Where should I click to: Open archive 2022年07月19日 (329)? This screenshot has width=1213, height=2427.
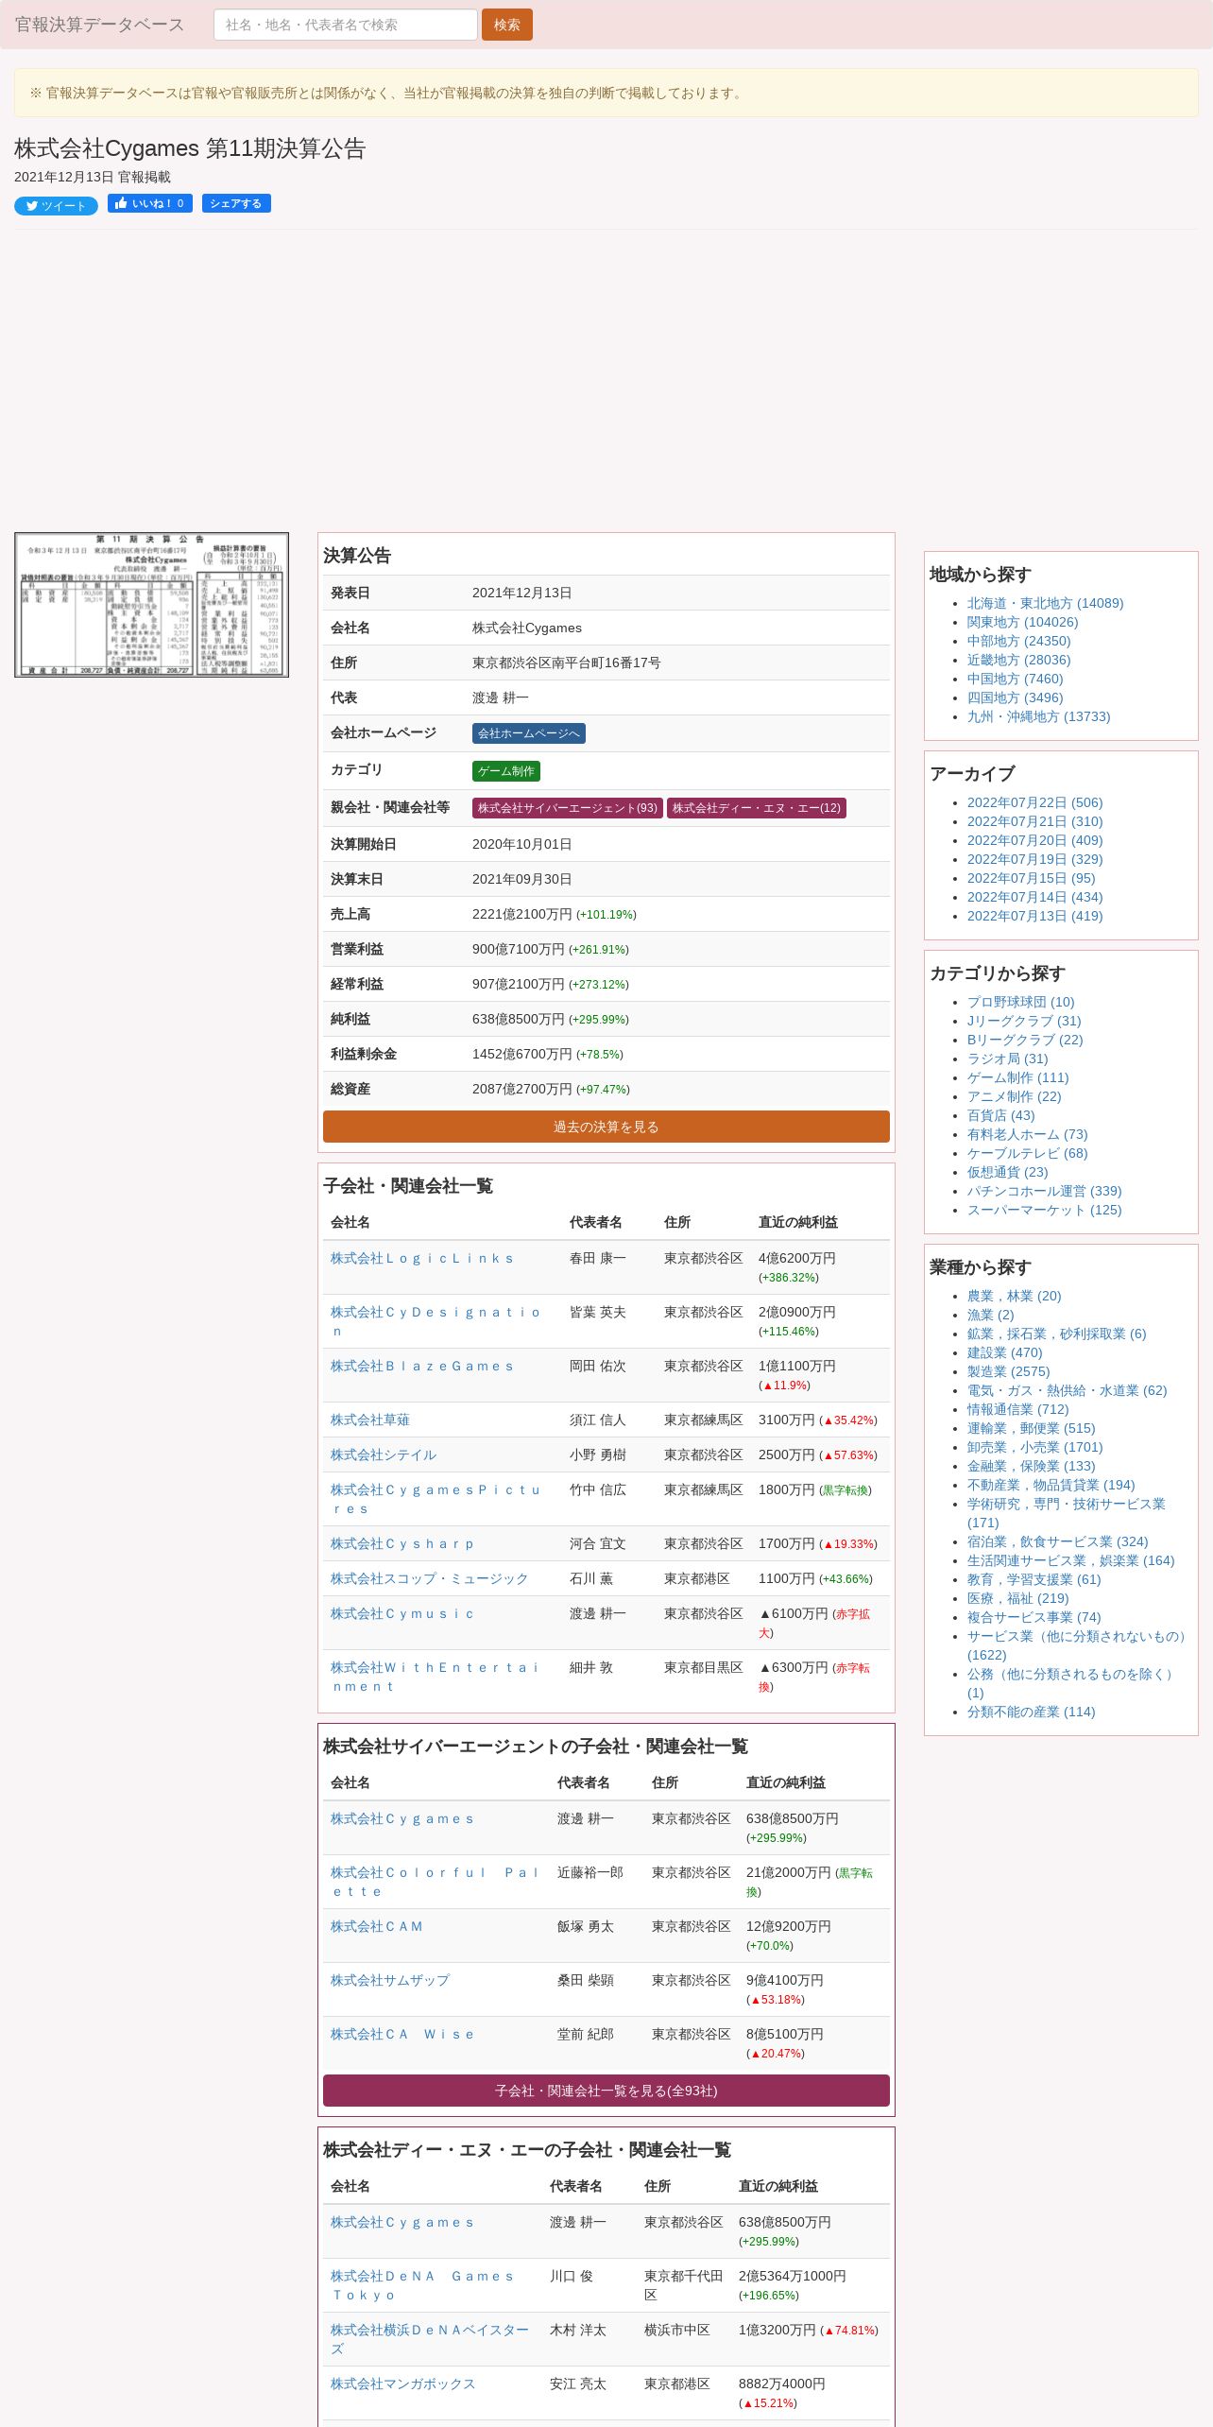pos(1034,859)
